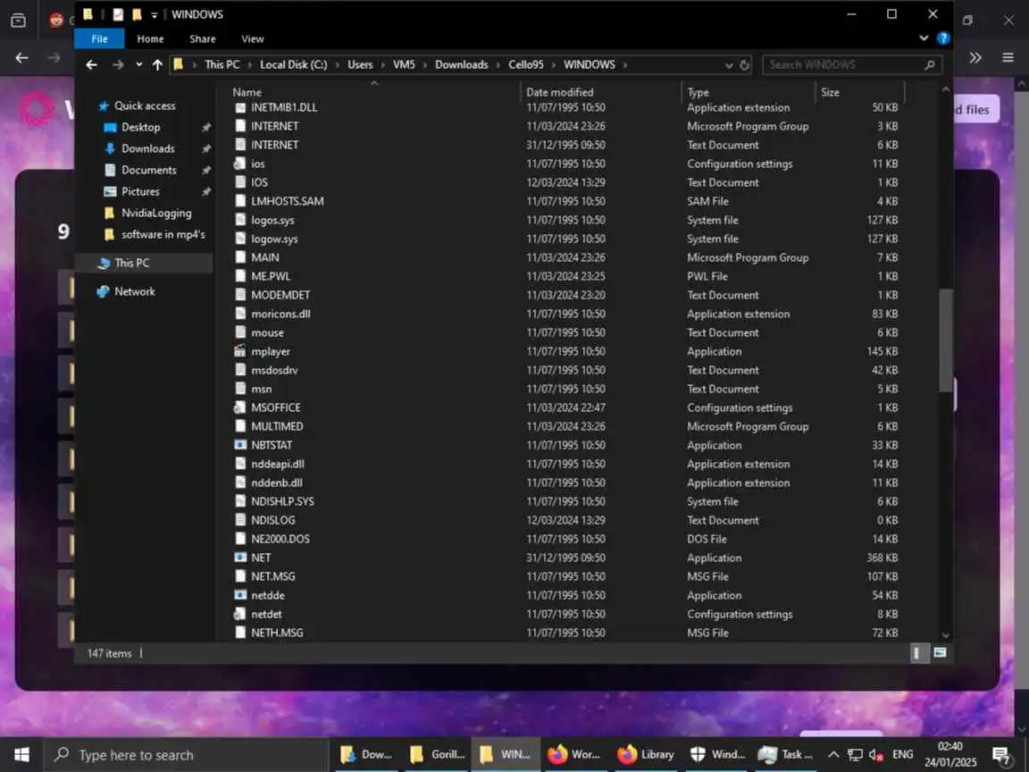
Task: Select the NET application file icon
Action: (x=240, y=558)
